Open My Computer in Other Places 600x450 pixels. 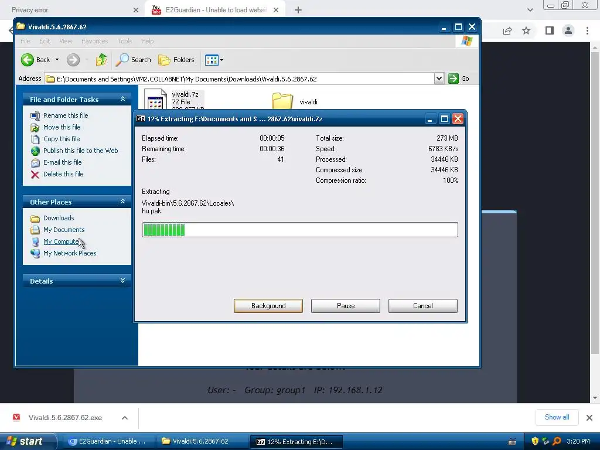tap(61, 241)
